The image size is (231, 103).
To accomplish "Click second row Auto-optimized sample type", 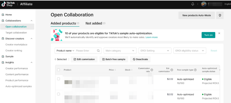I will coord(186,94).
